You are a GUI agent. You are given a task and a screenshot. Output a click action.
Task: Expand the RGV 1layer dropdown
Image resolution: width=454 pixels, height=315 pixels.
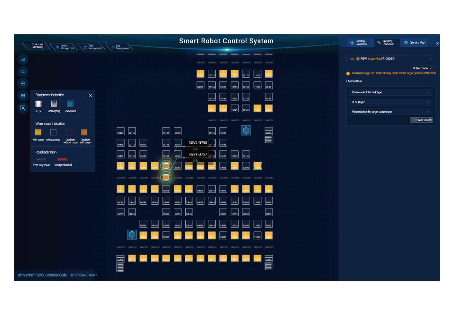click(x=391, y=102)
